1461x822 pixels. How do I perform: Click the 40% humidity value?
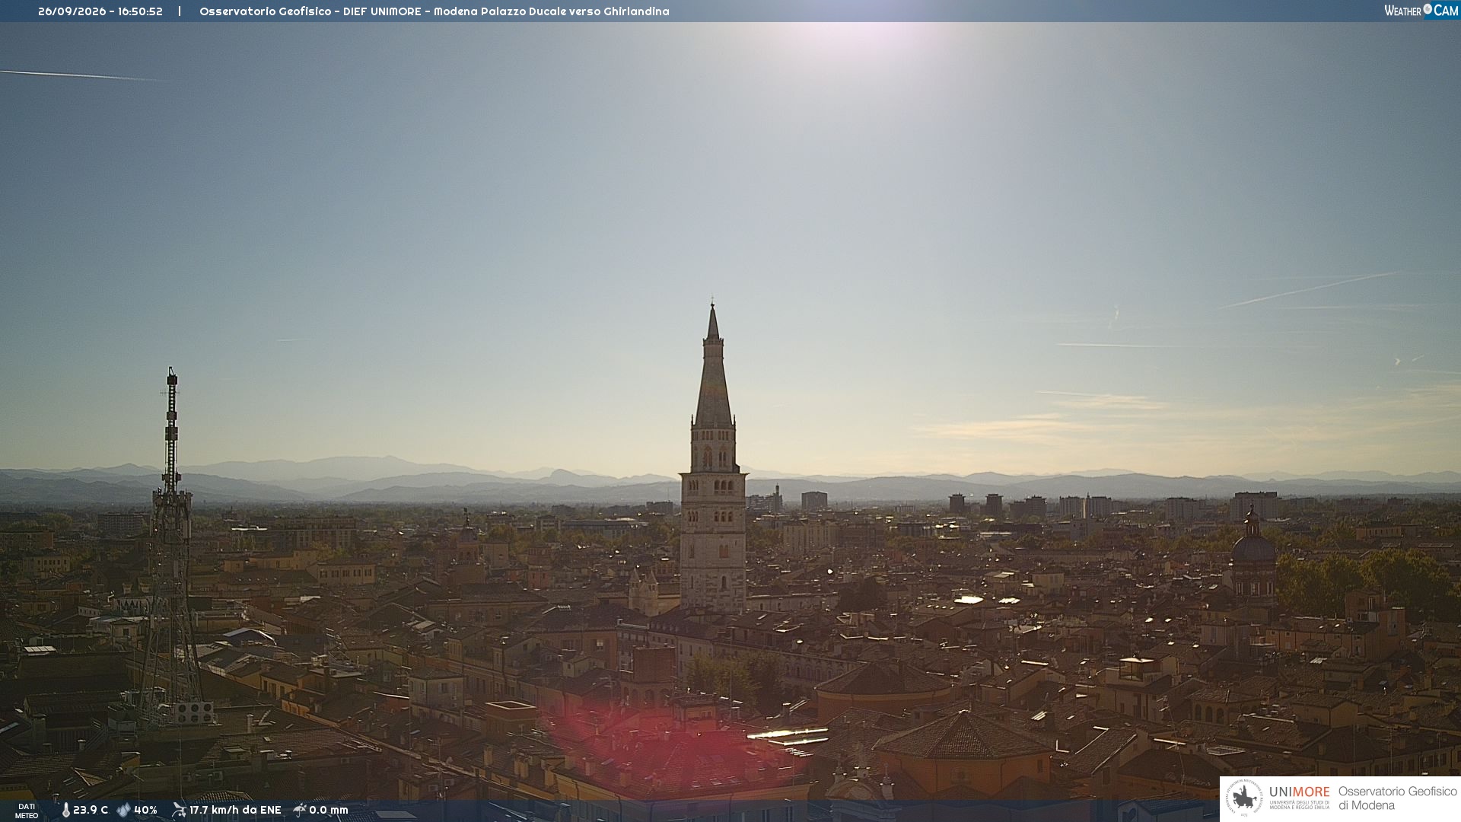pos(145,811)
